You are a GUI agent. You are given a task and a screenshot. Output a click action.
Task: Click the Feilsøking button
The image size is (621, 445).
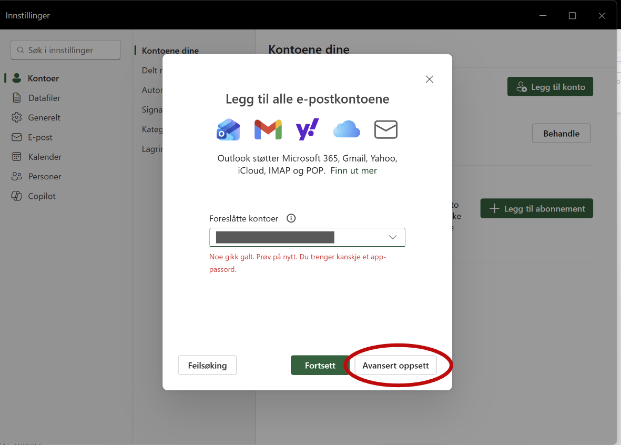(207, 365)
